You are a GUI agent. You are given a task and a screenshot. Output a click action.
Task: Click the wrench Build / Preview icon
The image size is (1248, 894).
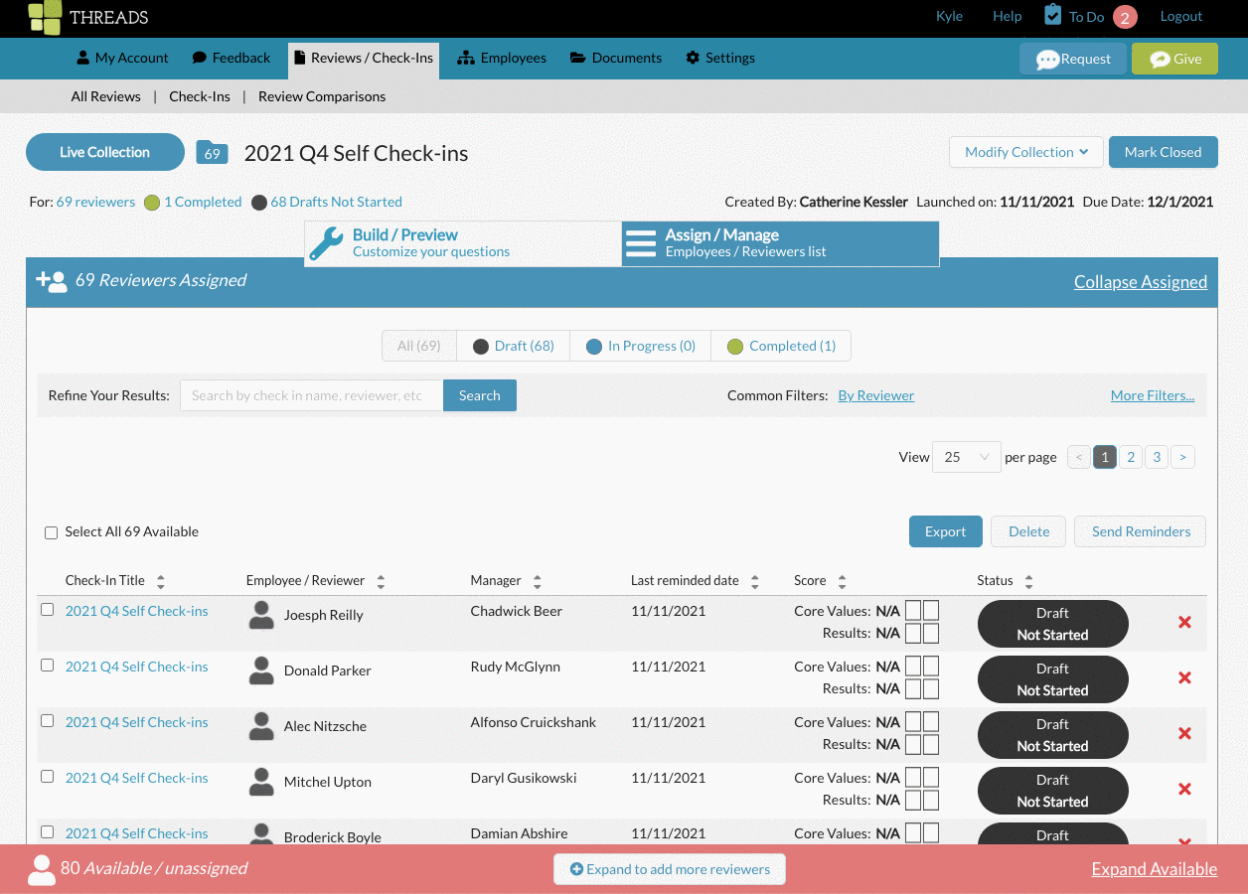tap(326, 243)
